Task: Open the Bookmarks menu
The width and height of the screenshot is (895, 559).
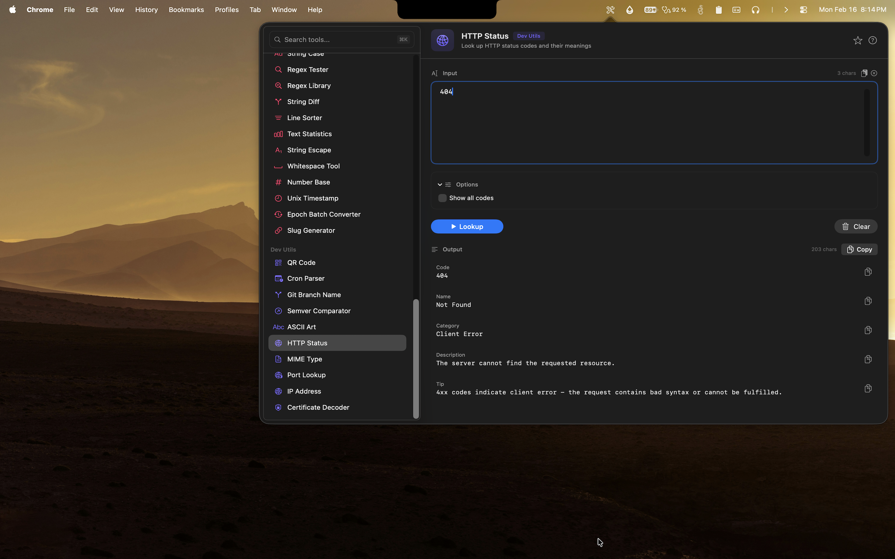Action: pyautogui.click(x=186, y=10)
